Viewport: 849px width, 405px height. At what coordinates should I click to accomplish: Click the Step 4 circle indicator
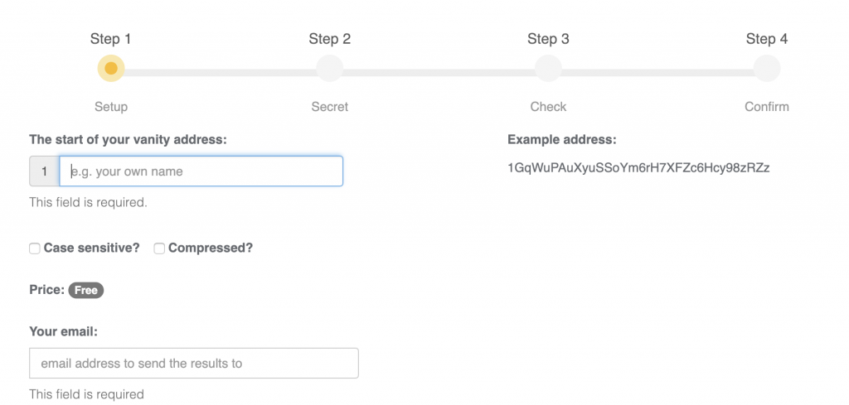tap(767, 69)
